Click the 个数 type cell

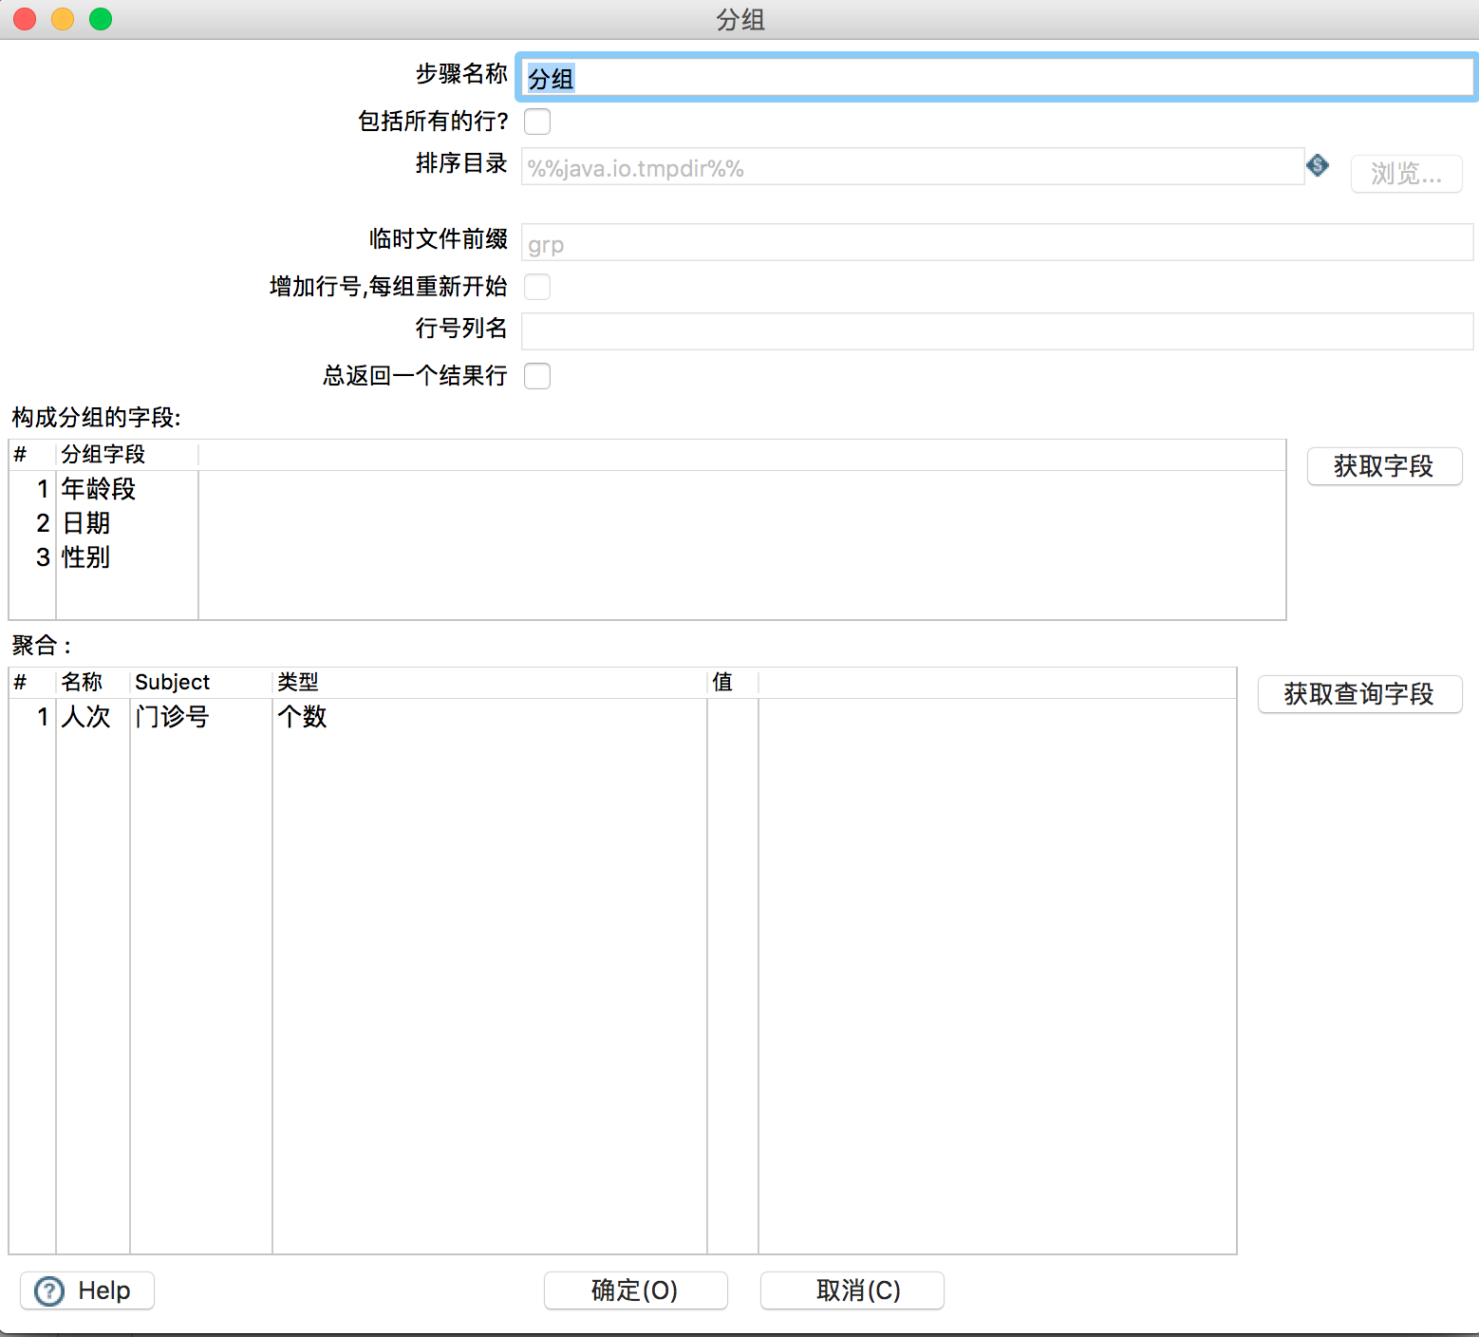(x=490, y=717)
